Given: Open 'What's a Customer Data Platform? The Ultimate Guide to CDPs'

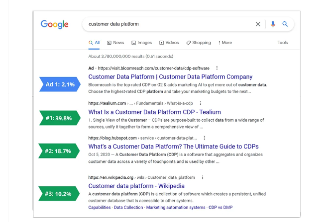Looking at the screenshot, I should pos(173,147).
